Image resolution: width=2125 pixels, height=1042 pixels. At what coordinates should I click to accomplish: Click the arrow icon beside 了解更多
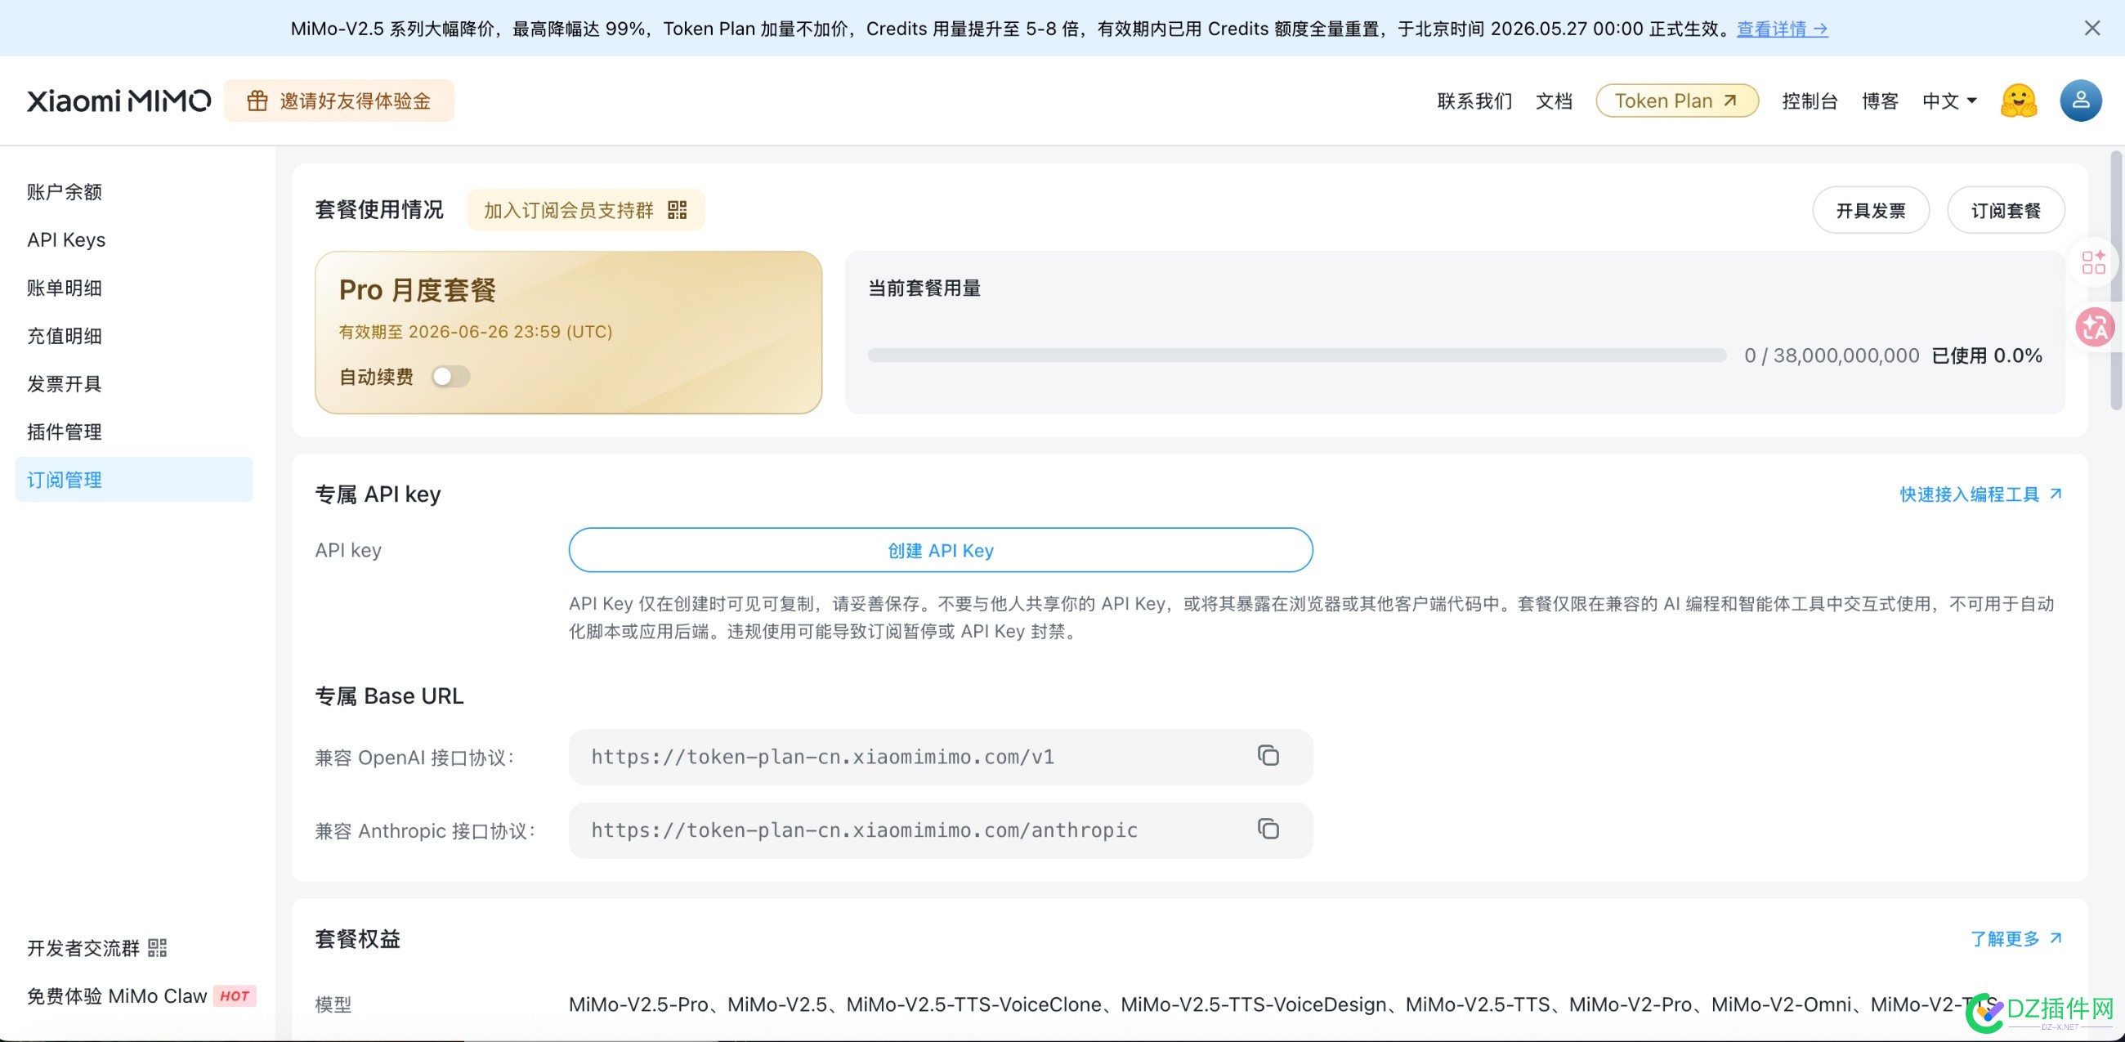(2055, 938)
